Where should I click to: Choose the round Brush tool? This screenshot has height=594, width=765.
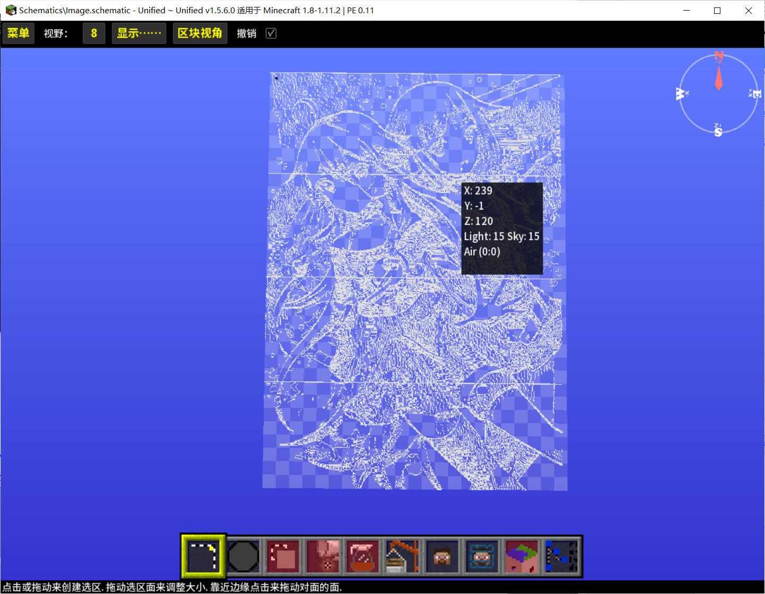244,556
